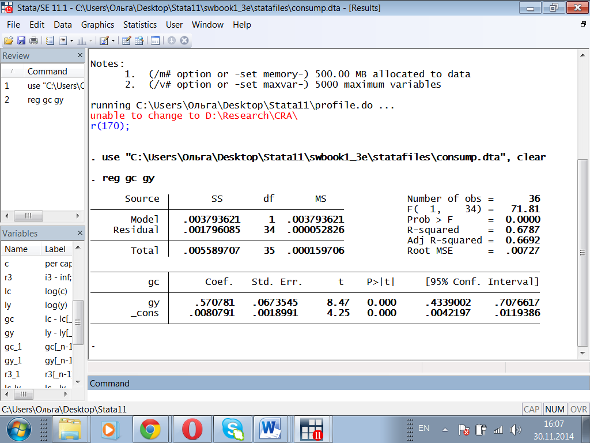Open the Variables Manager icon
This screenshot has height=443, width=590.
155,40
